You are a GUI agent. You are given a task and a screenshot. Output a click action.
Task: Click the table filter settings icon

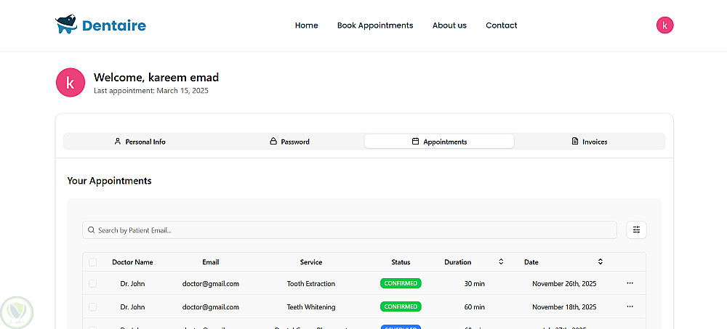[636, 230]
